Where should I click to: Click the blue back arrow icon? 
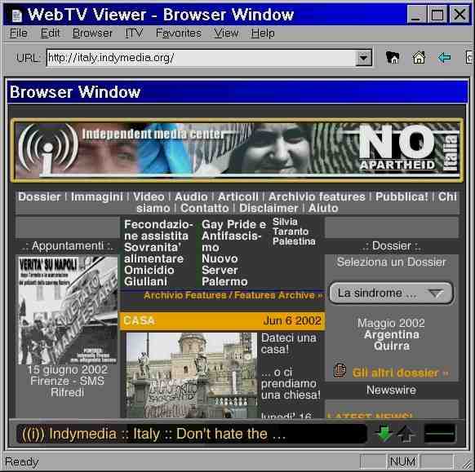point(444,57)
